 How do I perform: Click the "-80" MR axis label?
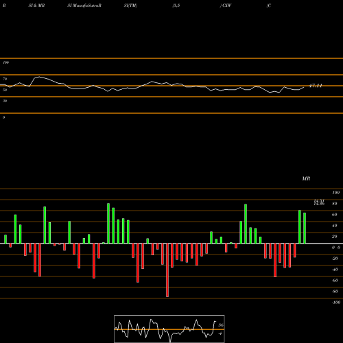point(335,292)
